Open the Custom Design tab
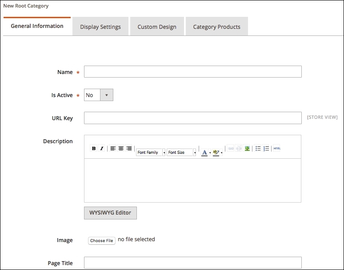This screenshot has height=270, width=344. [x=157, y=27]
